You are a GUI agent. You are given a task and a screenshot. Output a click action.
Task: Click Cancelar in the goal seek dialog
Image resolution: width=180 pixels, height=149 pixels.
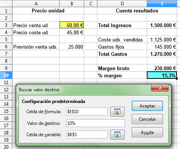tap(147, 119)
